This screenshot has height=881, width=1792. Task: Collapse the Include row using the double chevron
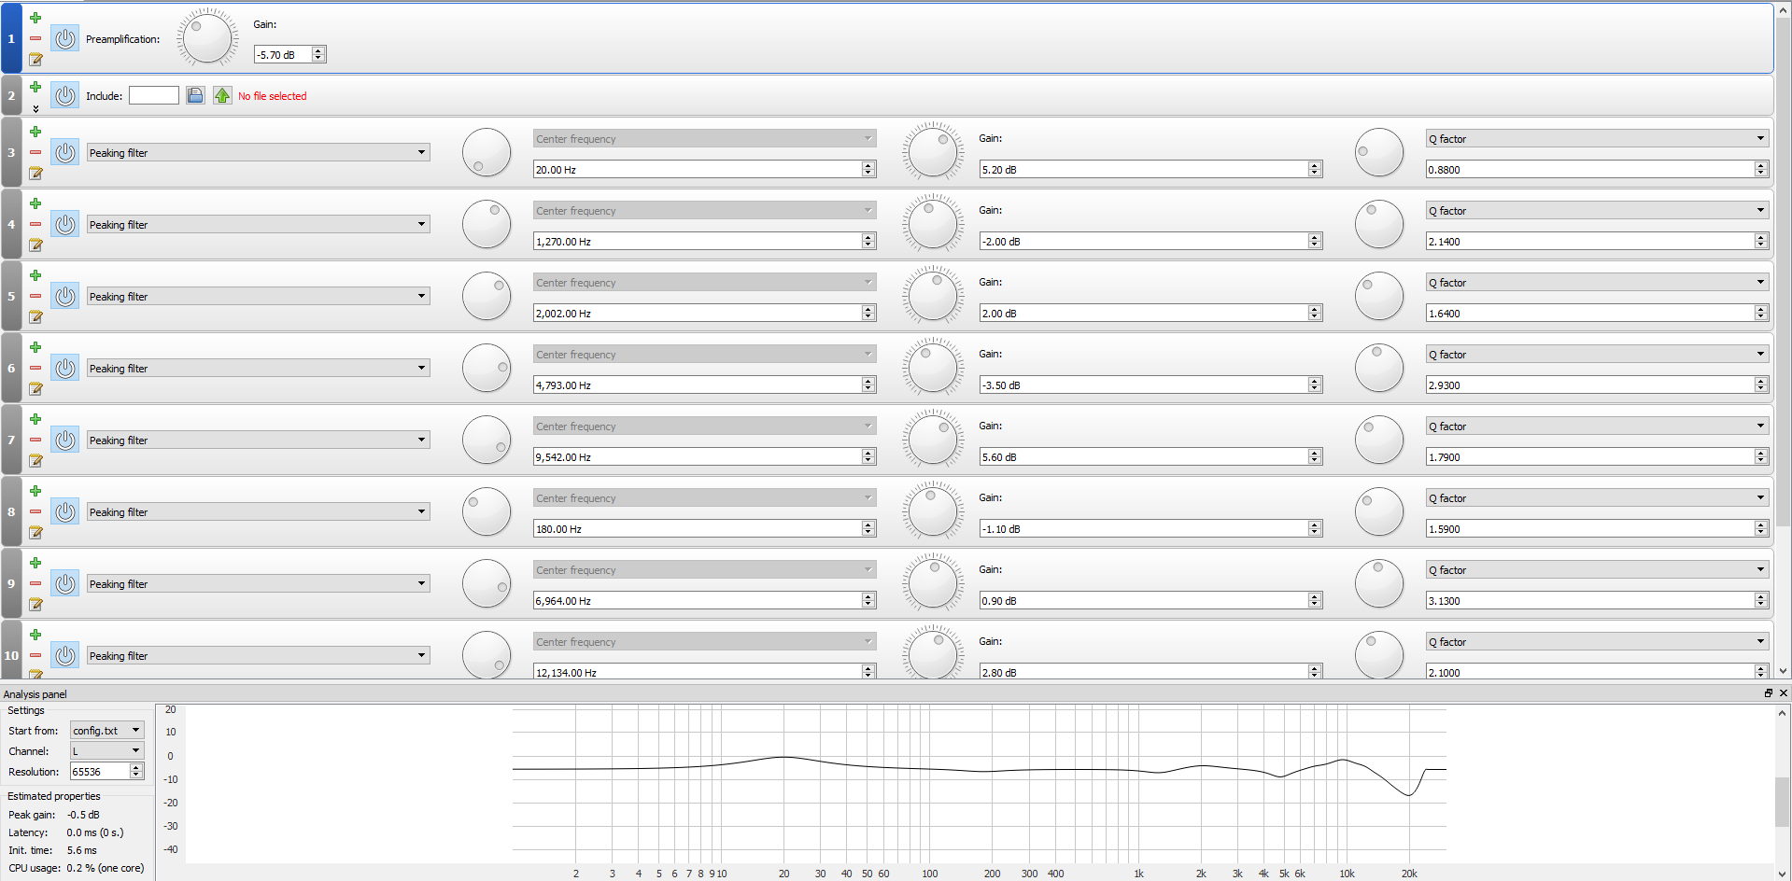35,108
